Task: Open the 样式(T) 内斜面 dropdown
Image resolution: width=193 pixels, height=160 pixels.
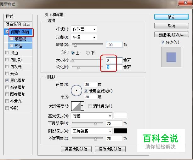Action: [x=84, y=29]
